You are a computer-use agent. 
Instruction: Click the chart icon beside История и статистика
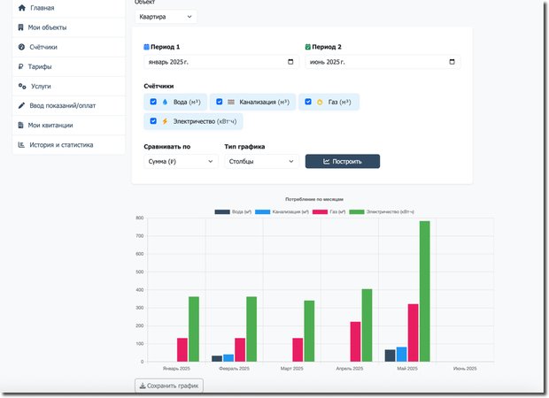[x=21, y=144]
